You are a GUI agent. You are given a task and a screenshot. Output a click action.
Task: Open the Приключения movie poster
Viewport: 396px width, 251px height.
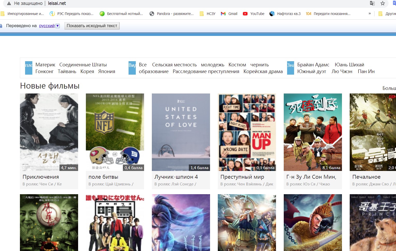click(x=49, y=132)
